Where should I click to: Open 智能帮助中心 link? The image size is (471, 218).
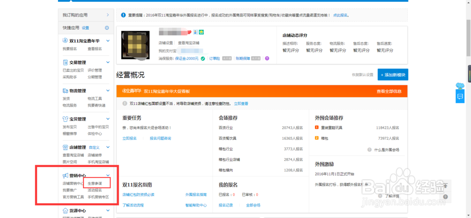coord(196,205)
